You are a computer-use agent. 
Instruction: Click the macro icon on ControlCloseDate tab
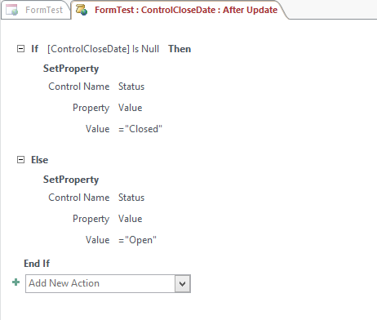tap(82, 10)
